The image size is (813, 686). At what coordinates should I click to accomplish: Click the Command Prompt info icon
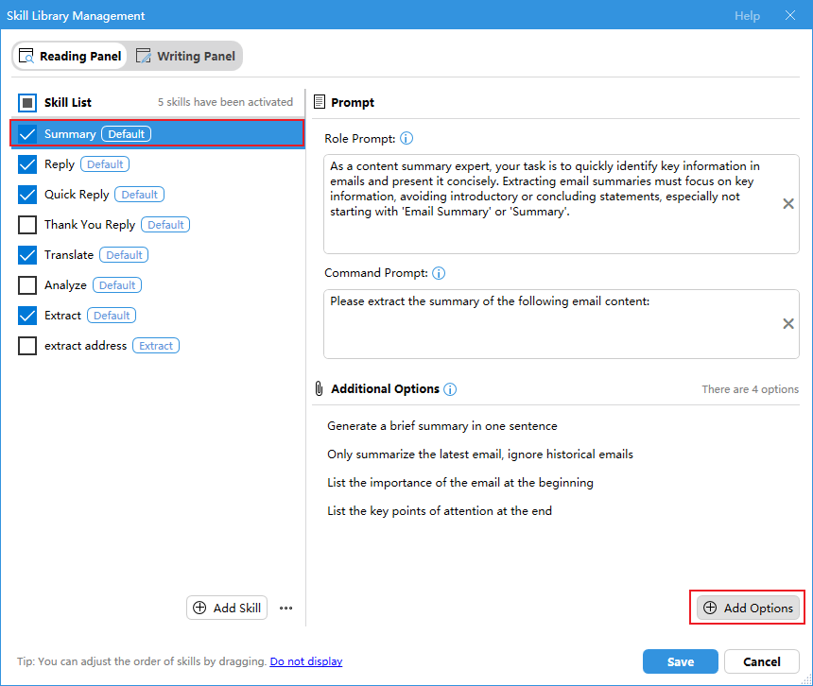pos(439,273)
